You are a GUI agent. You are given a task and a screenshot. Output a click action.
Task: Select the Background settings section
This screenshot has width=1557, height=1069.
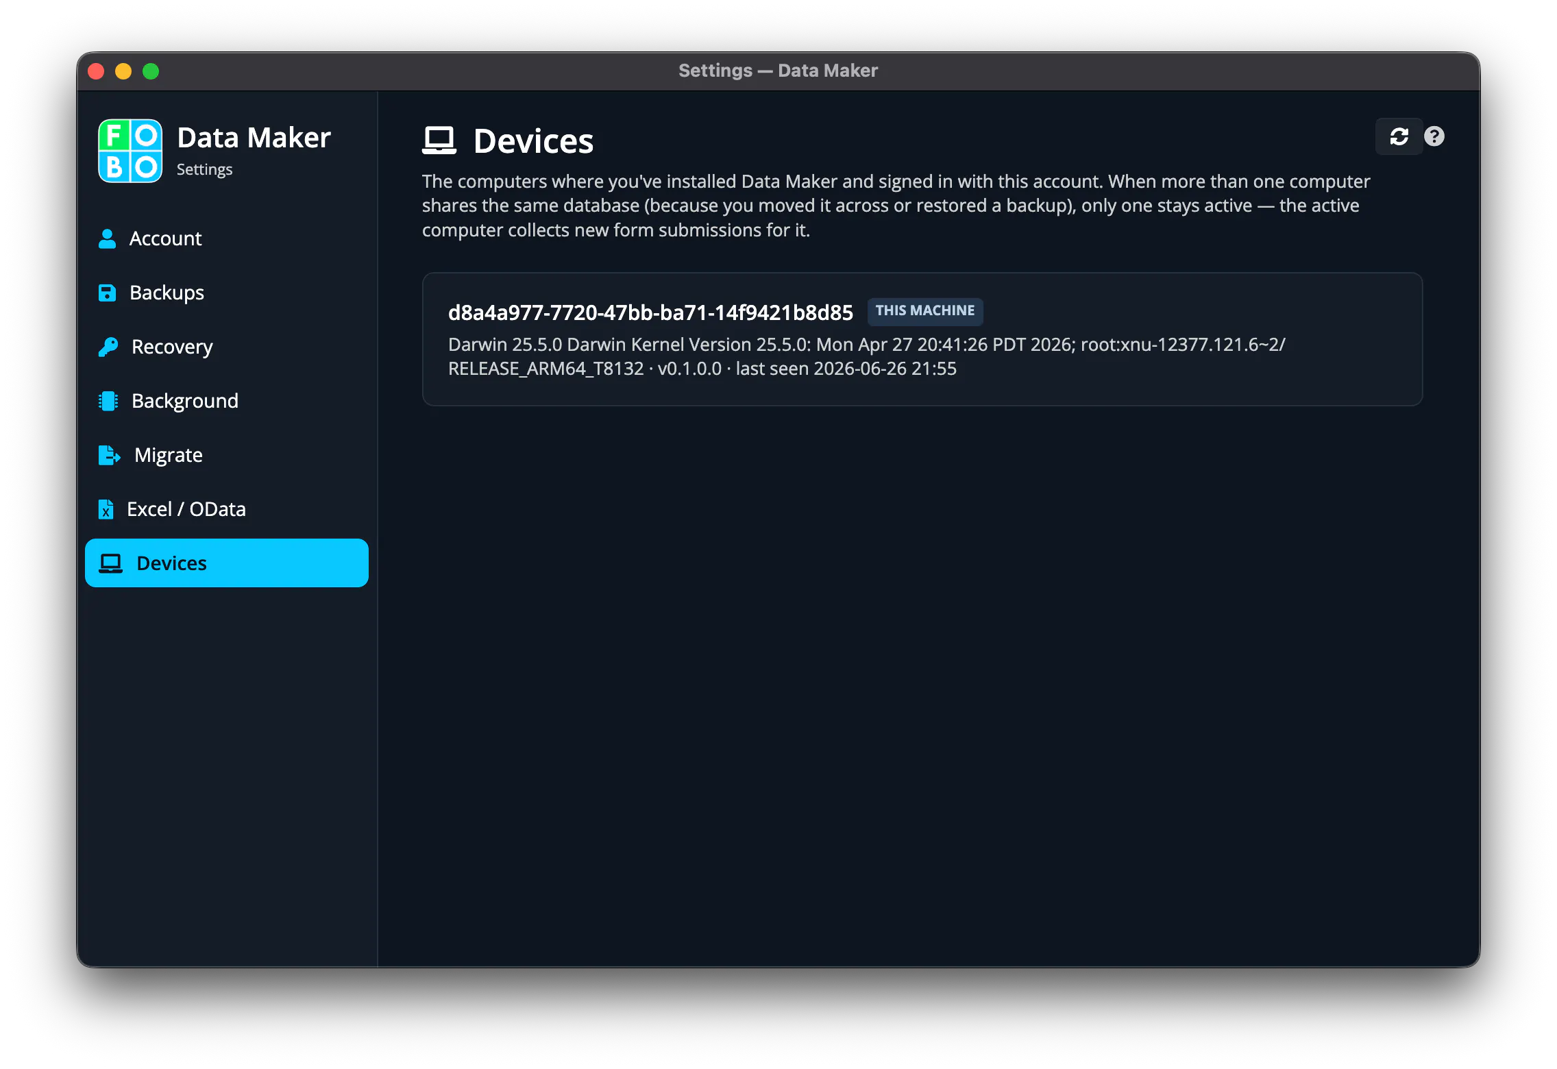click(x=226, y=401)
